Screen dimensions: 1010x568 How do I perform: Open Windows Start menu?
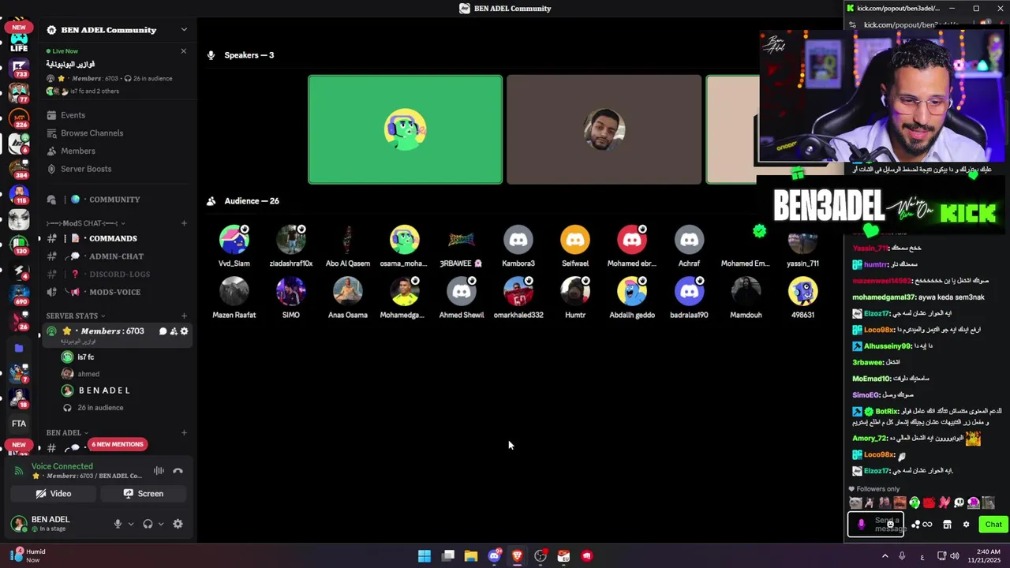click(425, 556)
